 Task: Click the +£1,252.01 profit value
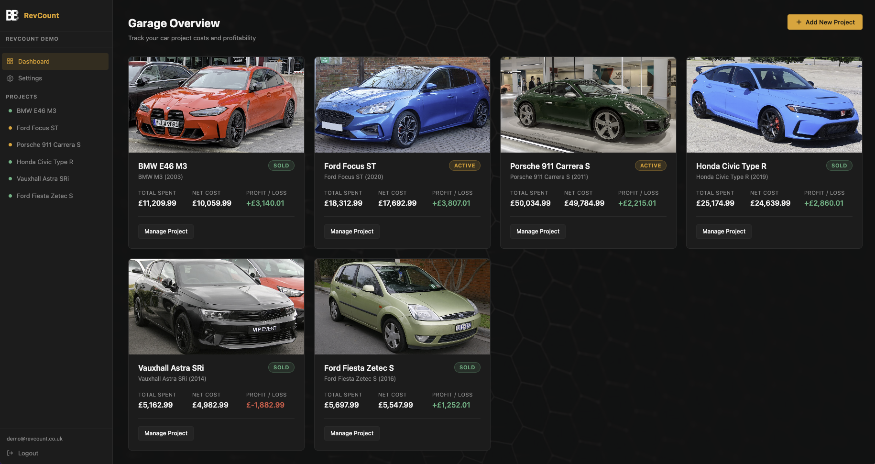(x=451, y=405)
